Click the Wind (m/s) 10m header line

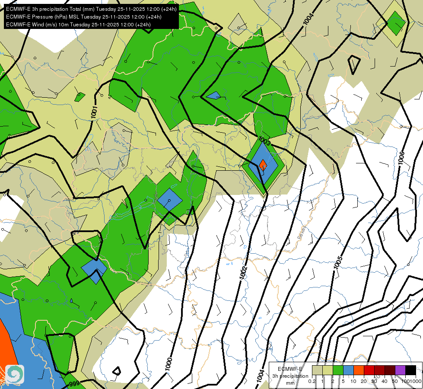point(78,25)
